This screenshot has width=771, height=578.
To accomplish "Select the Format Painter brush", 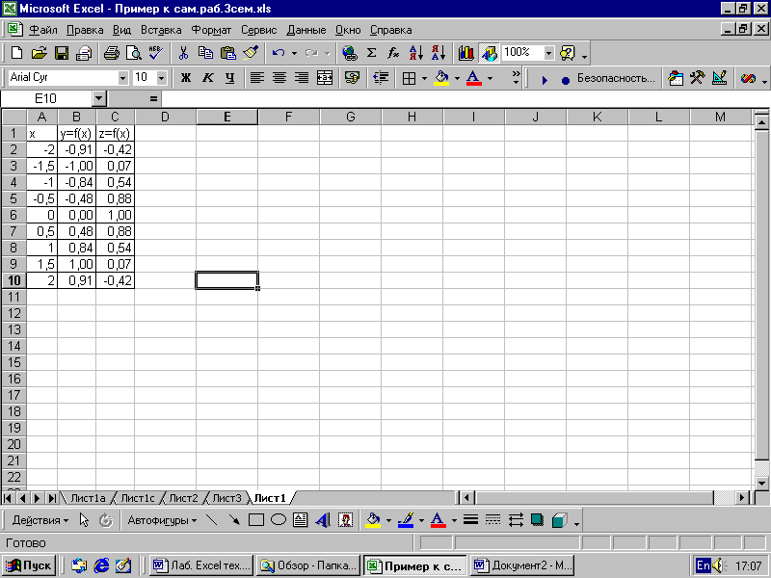I will (x=251, y=53).
